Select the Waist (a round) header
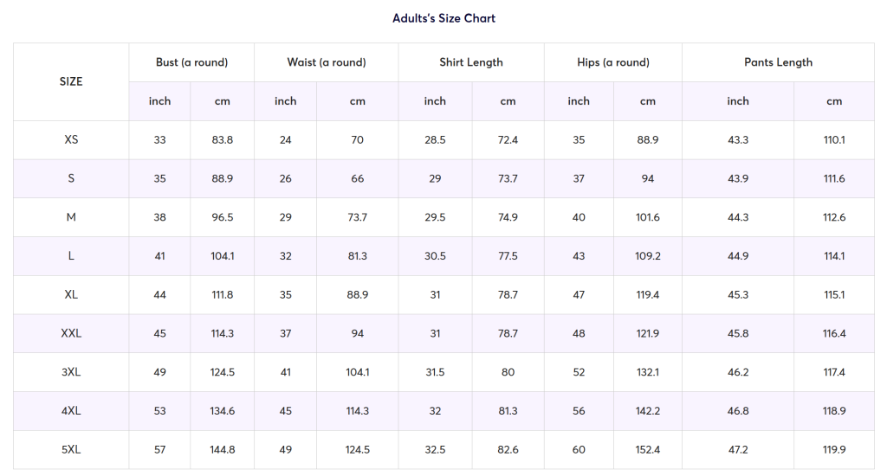Screen dimensions: 887x476 pyautogui.click(x=327, y=62)
